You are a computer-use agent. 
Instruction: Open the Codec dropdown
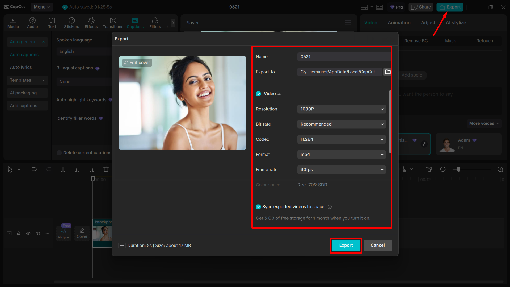click(342, 139)
